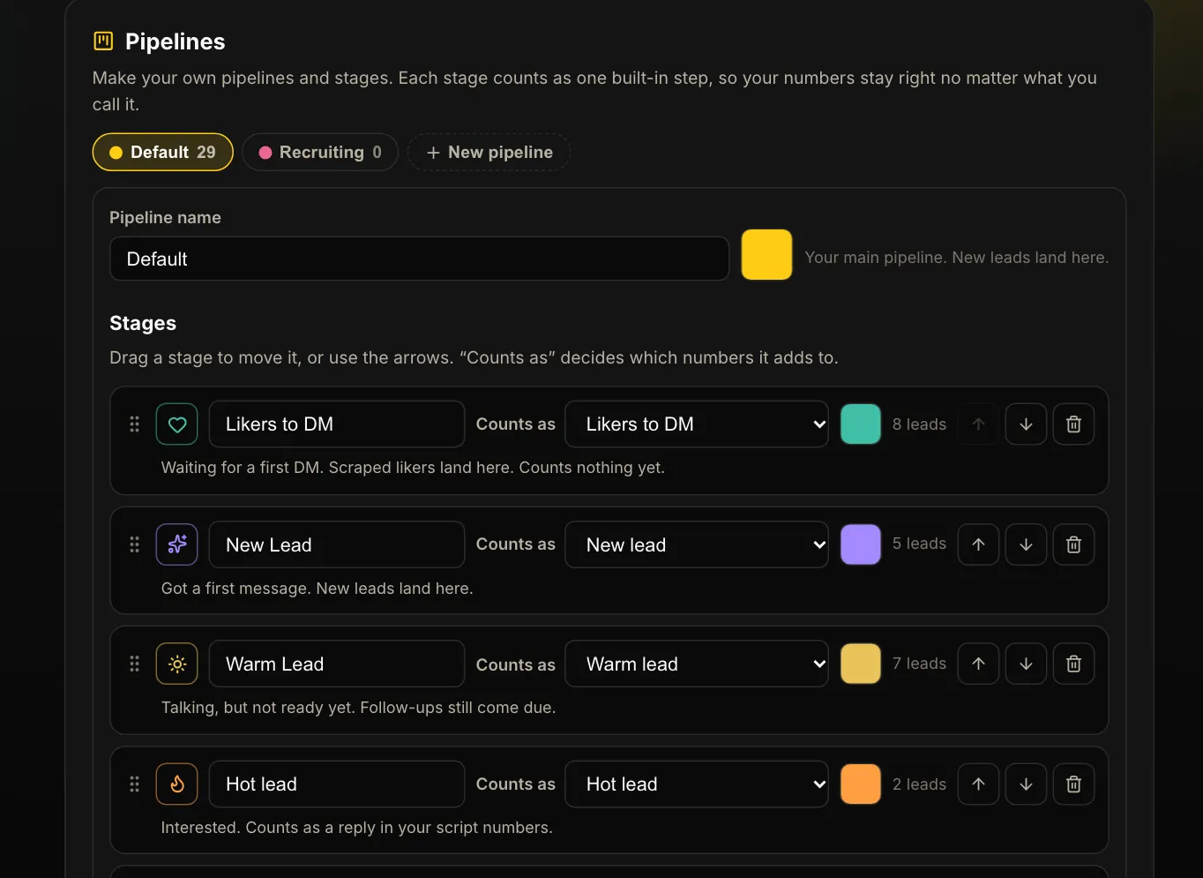Click the sparkle icon of New Lead stage
1203x878 pixels.
click(176, 544)
